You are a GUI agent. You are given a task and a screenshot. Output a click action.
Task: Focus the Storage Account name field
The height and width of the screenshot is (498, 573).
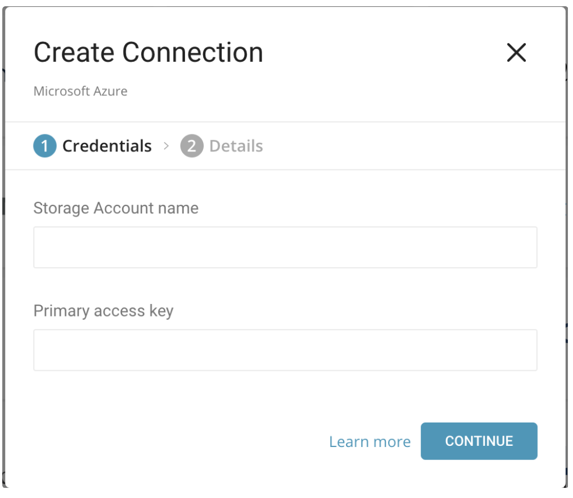285,247
